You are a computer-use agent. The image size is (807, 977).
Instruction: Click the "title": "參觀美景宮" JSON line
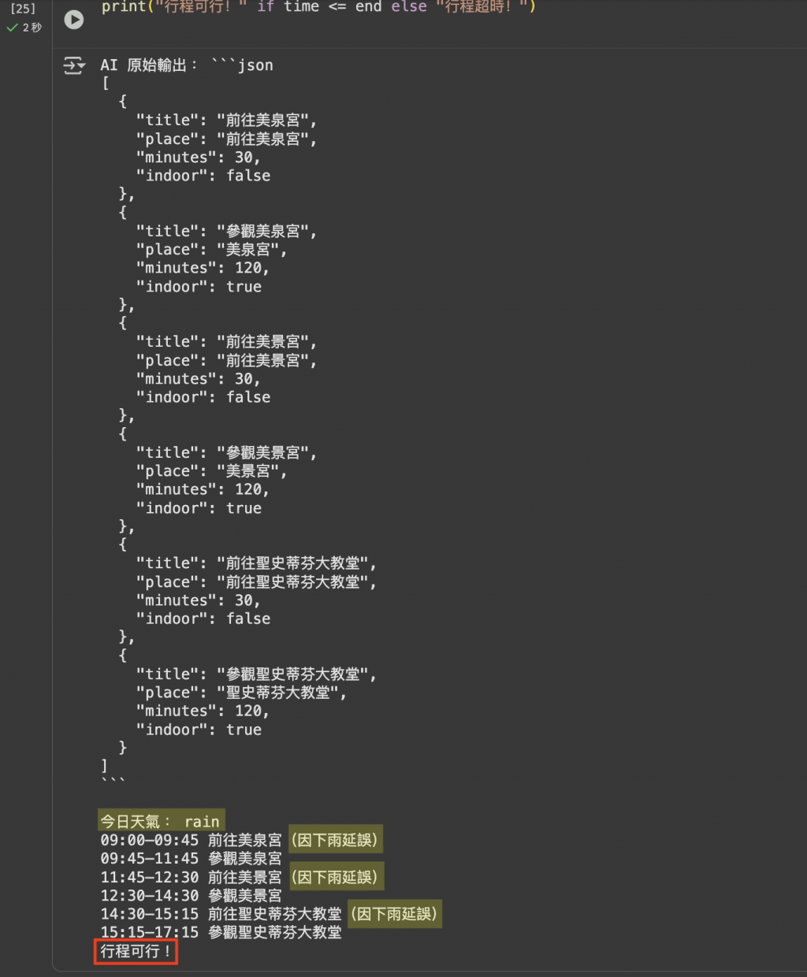pyautogui.click(x=226, y=453)
